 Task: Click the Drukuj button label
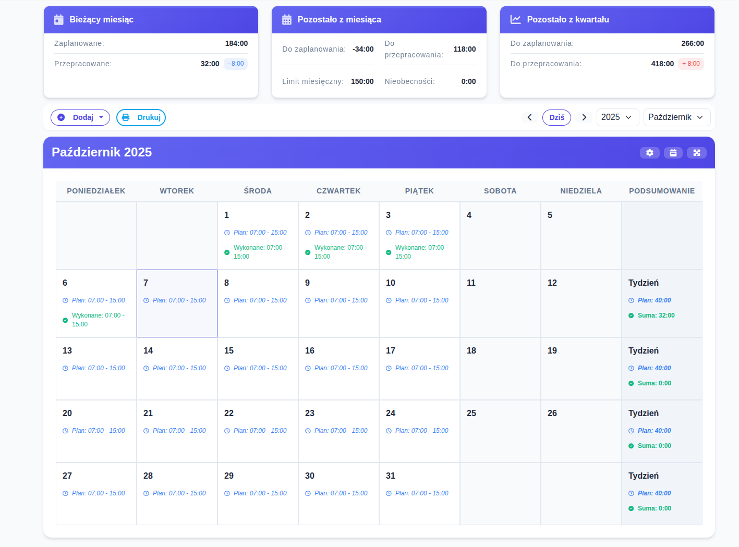[x=149, y=117]
